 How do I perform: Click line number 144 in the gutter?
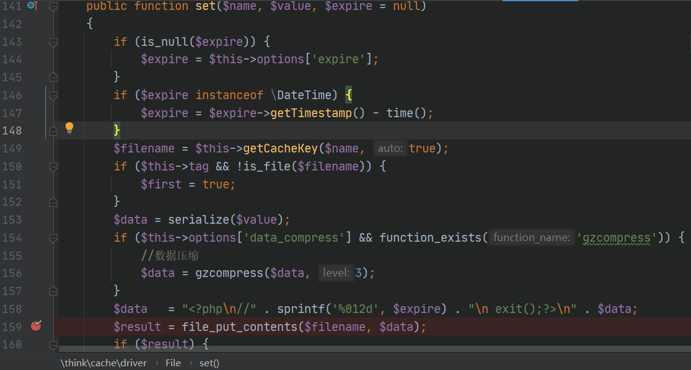12,59
